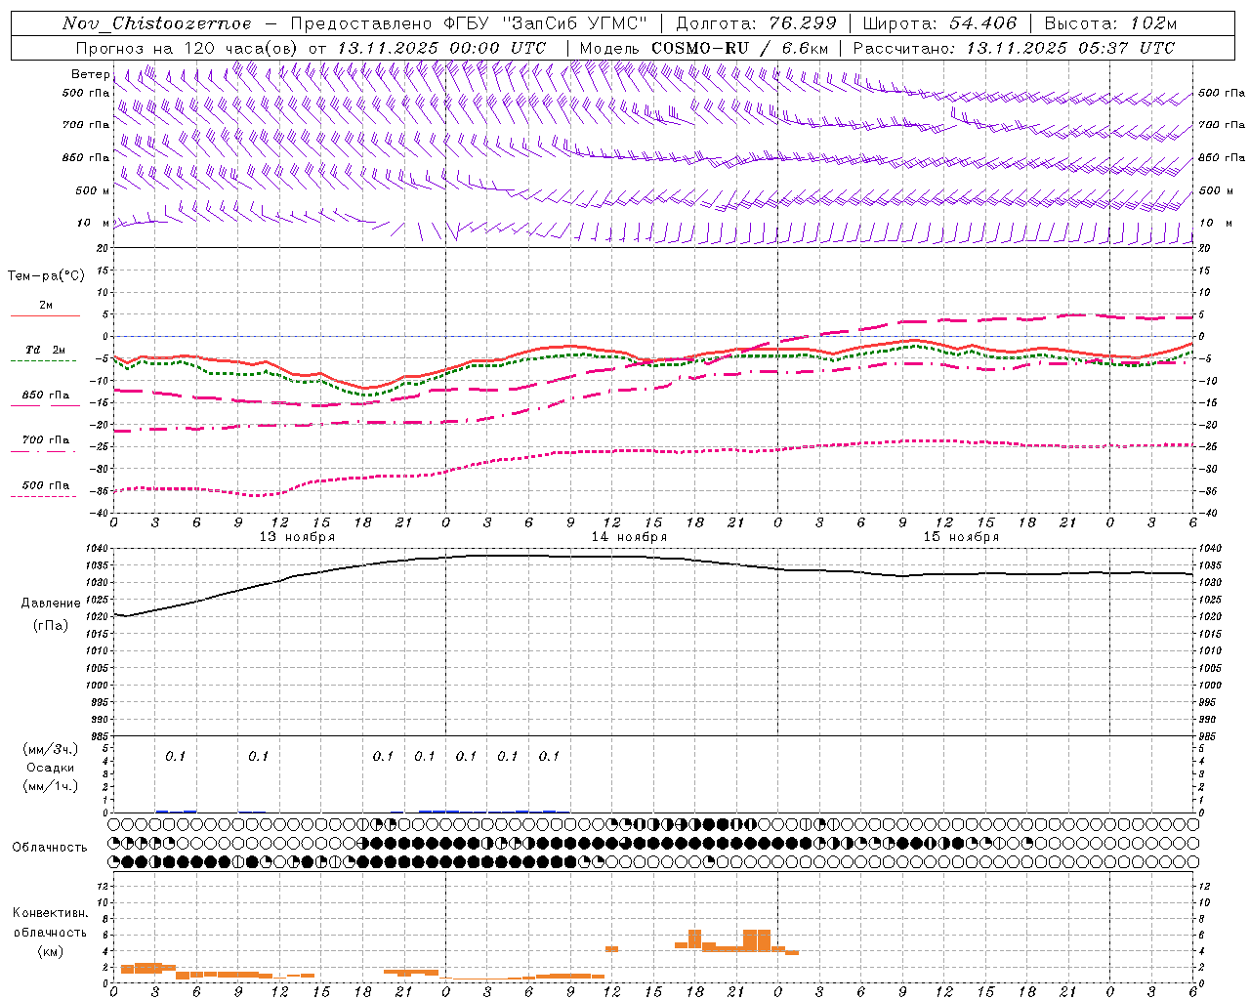This screenshot has width=1250, height=1000.
Task: Click the 700 гПа temperature legend entry
Action: (46, 440)
